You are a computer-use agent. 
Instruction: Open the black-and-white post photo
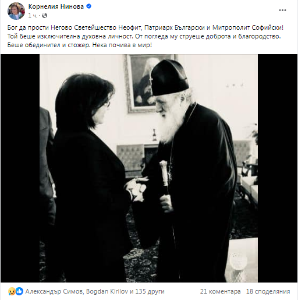[x=149, y=168]
